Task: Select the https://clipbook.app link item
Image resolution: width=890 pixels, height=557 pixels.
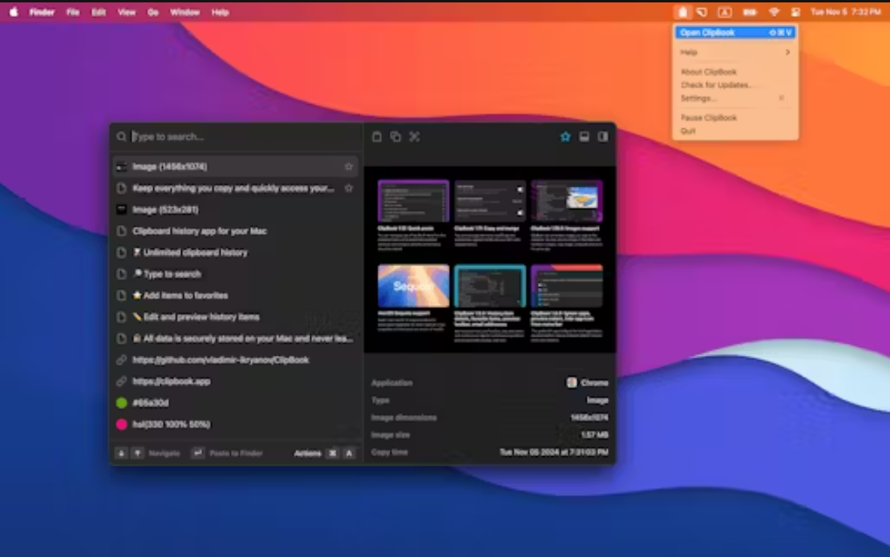Action: click(235, 381)
